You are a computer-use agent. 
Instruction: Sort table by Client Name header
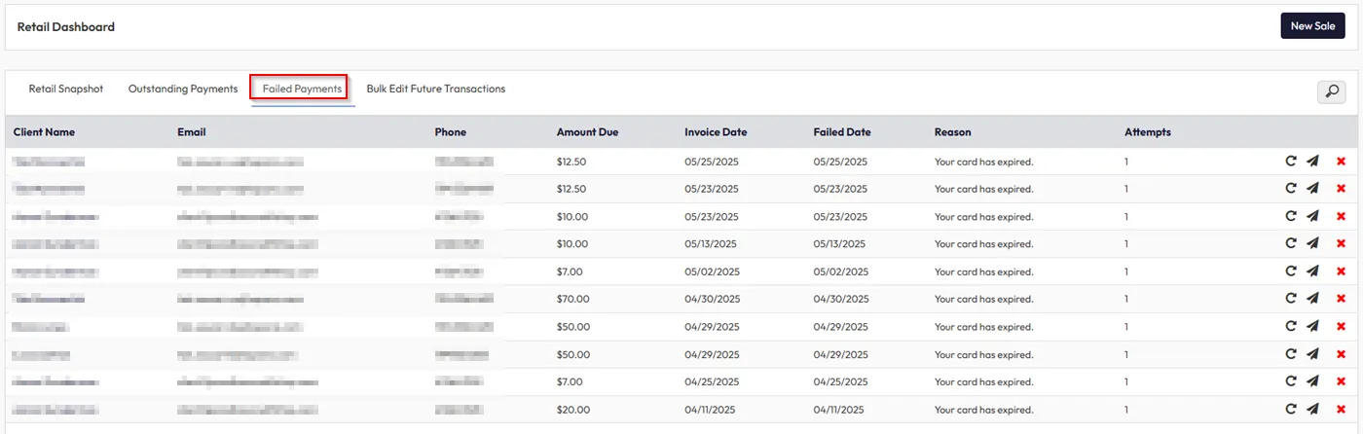click(x=44, y=132)
